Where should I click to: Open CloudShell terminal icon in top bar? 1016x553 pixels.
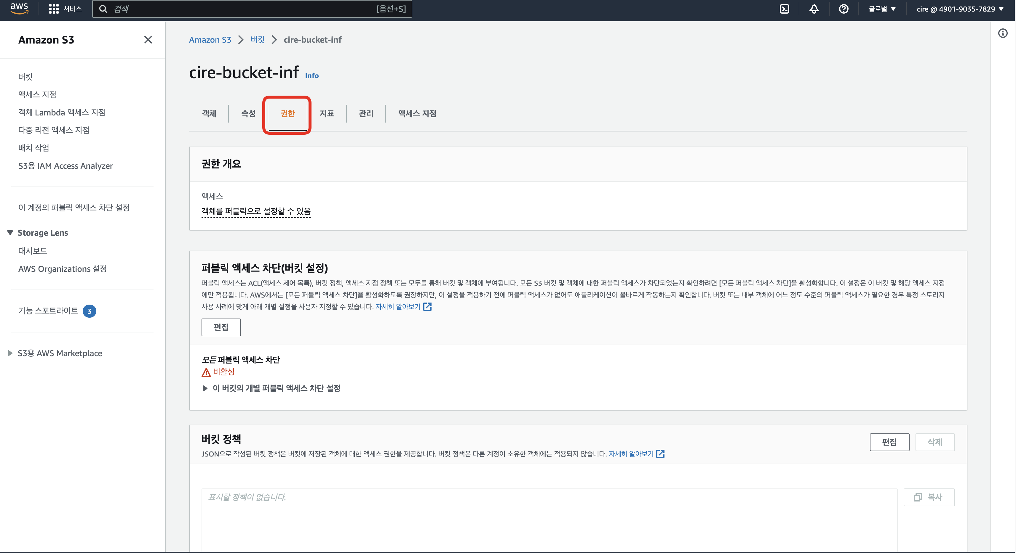(785, 9)
